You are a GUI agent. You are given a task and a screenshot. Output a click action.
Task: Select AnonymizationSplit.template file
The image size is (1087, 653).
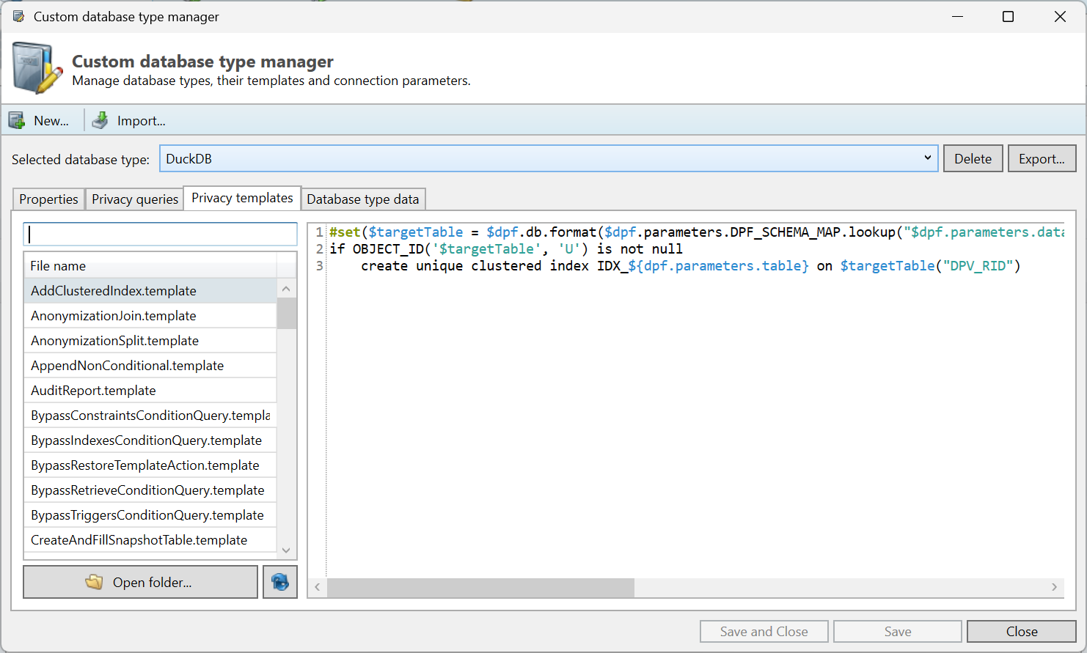point(150,341)
